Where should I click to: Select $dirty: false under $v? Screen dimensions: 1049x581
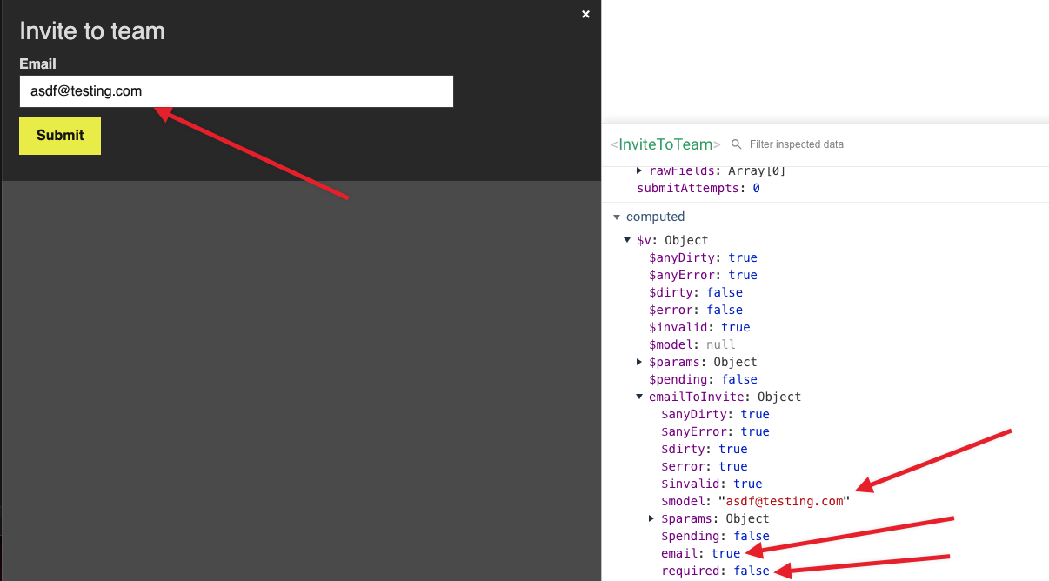pos(696,292)
